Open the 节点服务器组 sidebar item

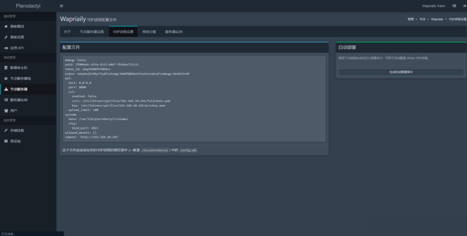point(28,78)
